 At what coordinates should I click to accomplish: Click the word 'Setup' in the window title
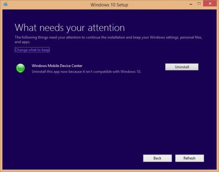pos(122,5)
